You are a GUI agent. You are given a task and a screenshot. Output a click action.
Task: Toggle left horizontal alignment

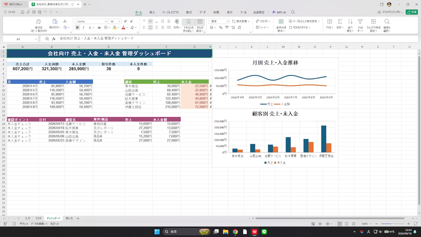[x=144, y=28]
